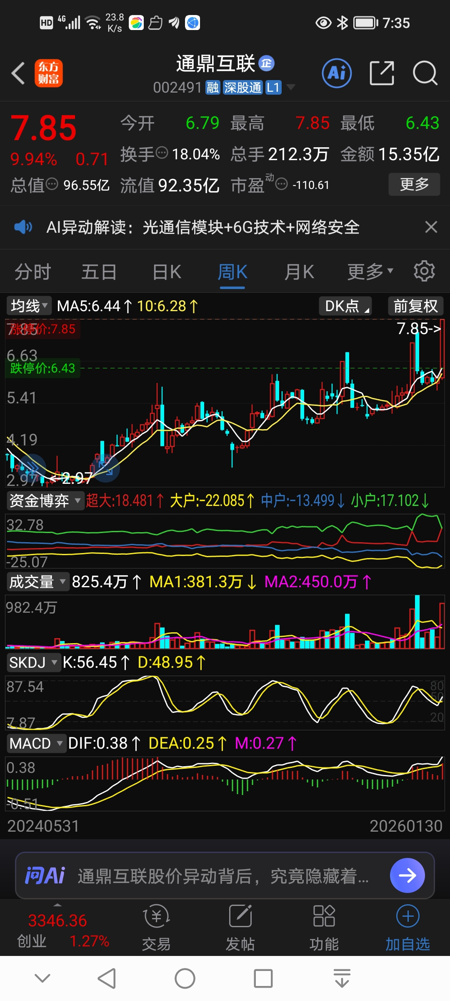Tap the 创业 index 3346.36 quote
Image resolution: width=450 pixels, height=1001 pixels.
(57, 921)
